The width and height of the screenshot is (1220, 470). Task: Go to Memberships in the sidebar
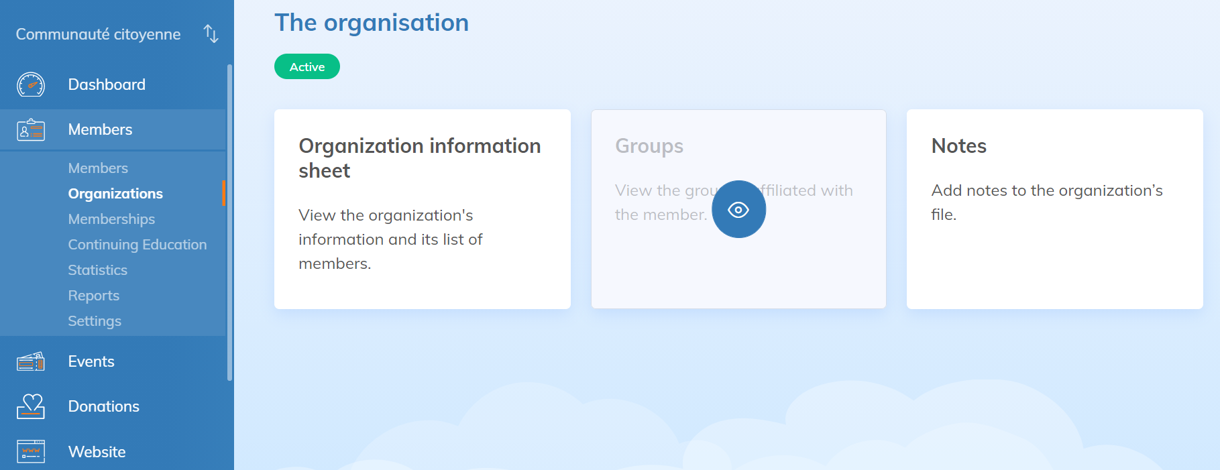(111, 219)
